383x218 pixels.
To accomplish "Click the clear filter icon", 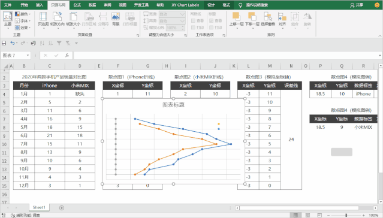I will point(68,43).
